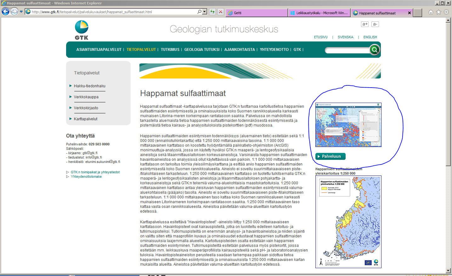Close the Happamat sulfaattimaat tab
Image resolution: width=452 pixels, height=276 pixels.
point(410,13)
